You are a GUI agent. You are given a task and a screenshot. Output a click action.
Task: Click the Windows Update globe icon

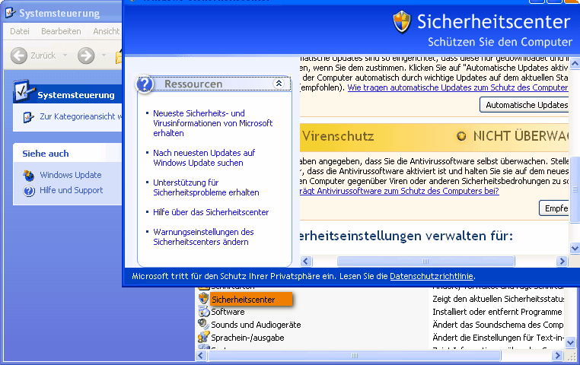(x=28, y=175)
